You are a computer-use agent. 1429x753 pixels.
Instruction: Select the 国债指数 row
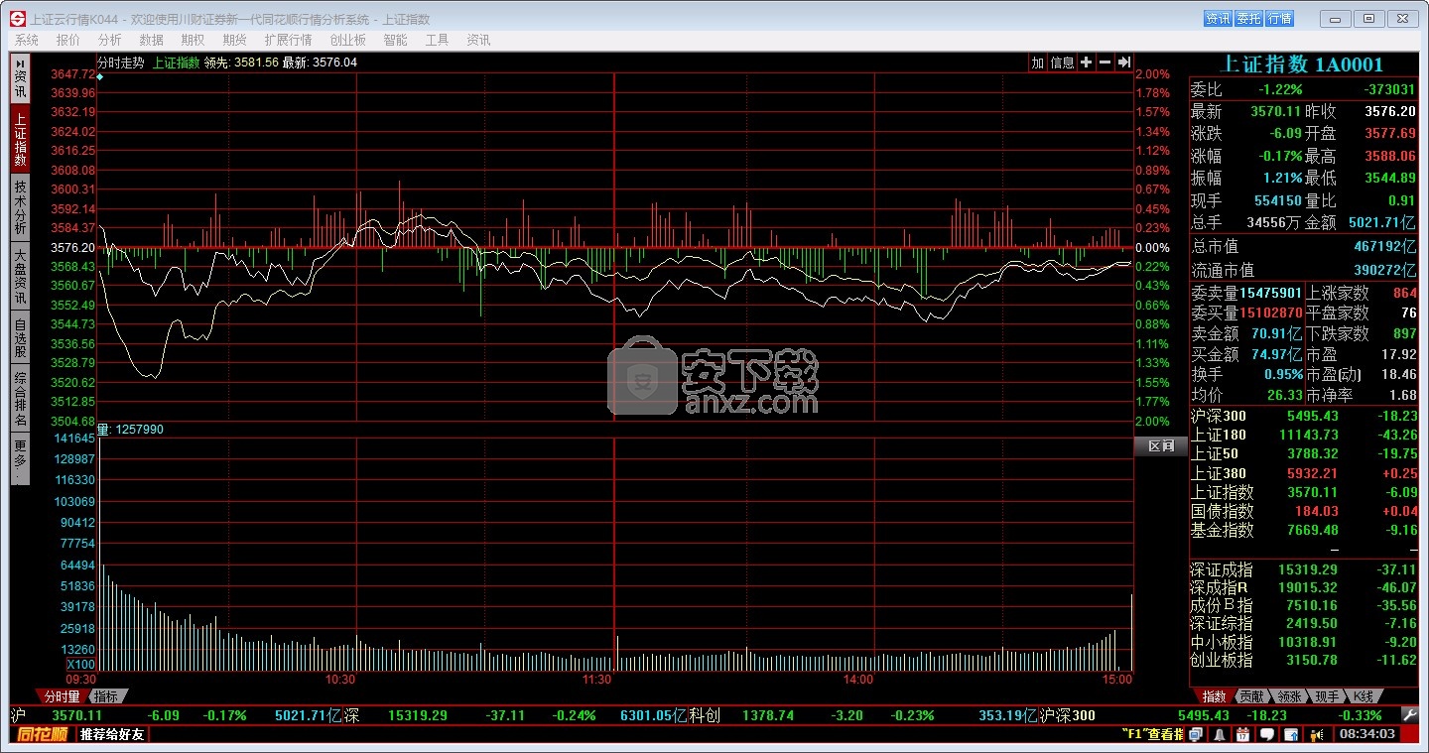tap(1305, 511)
